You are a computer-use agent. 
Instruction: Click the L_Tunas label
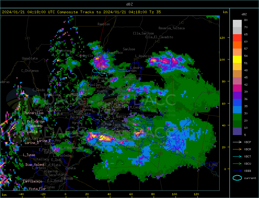tap(29, 155)
